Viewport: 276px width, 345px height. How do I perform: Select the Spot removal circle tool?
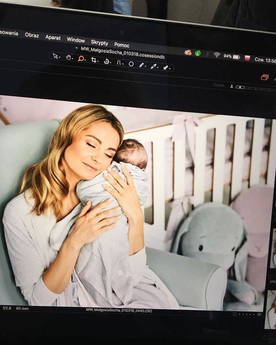pyautogui.click(x=131, y=64)
